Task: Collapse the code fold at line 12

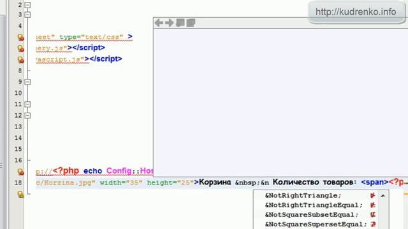Action: [27, 116]
